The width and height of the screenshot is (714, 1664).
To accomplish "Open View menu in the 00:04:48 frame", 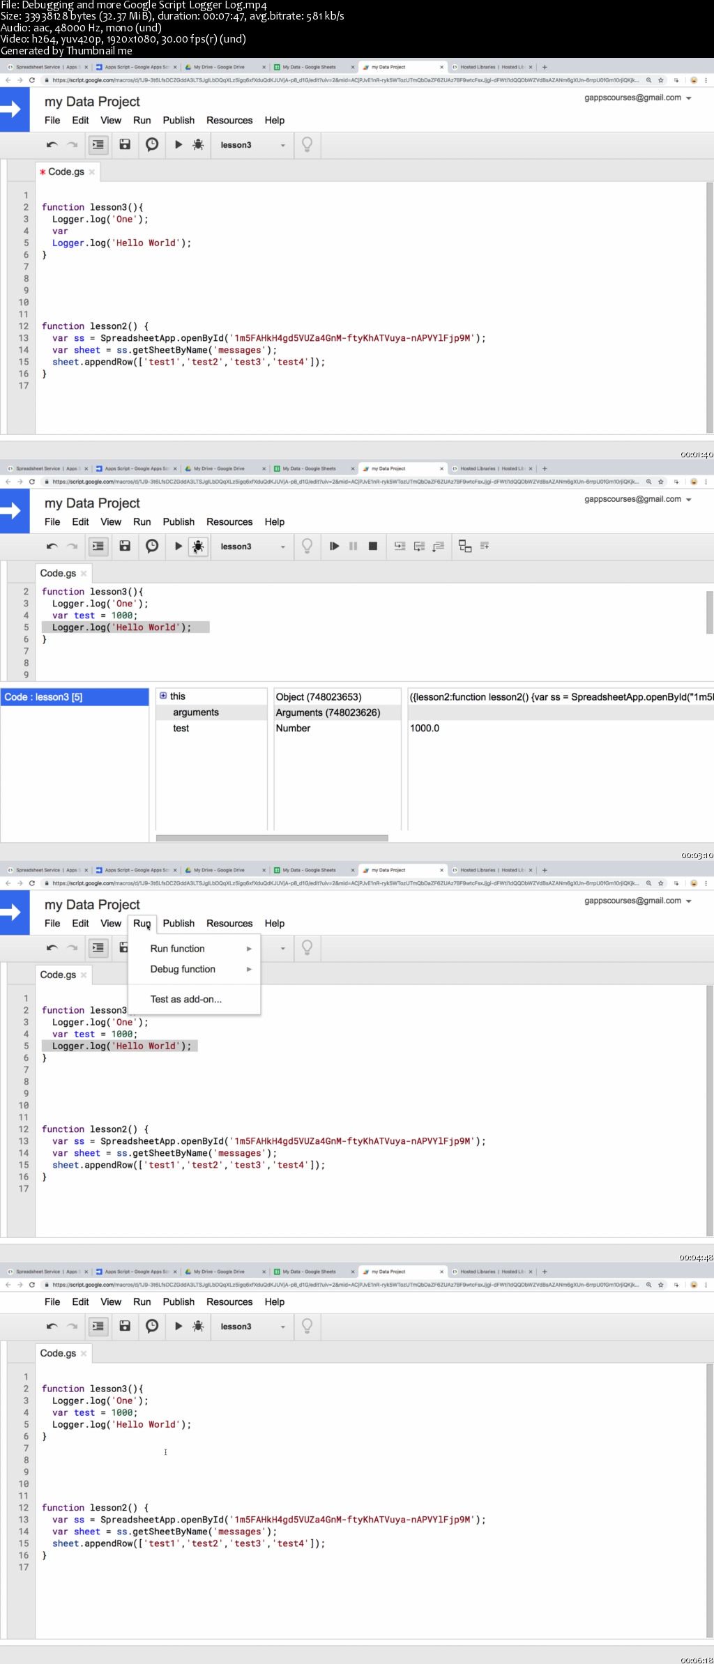I will coord(111,924).
